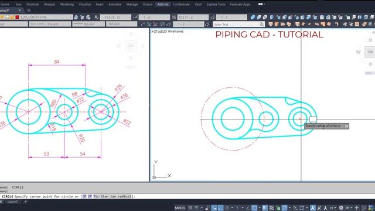Click the magnifier icon in text search
This screenshot has height=211, width=375.
(262, 25)
